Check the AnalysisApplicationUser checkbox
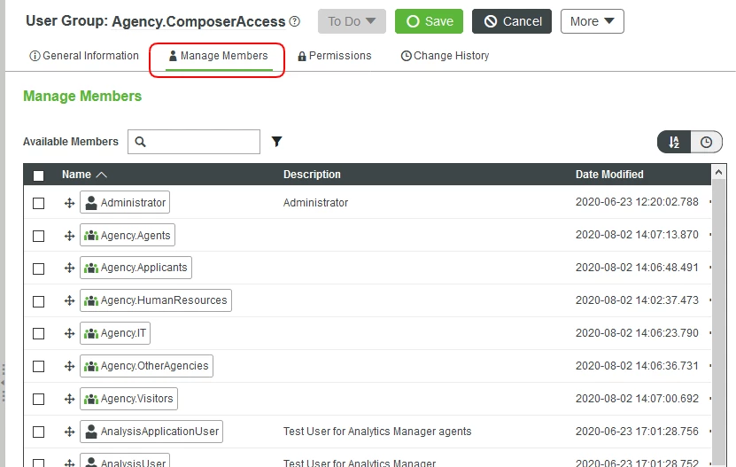The image size is (736, 467). pyautogui.click(x=38, y=432)
